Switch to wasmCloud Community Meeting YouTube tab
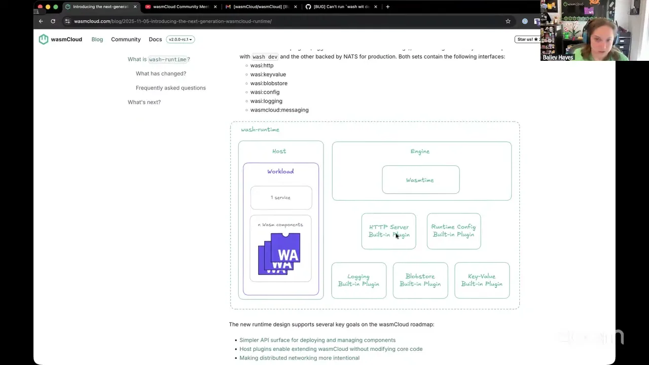The width and height of the screenshot is (649, 365). coord(181,7)
